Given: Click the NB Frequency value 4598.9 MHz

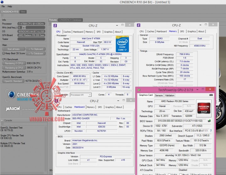Looking at the screenshot, I should pos(200,46).
